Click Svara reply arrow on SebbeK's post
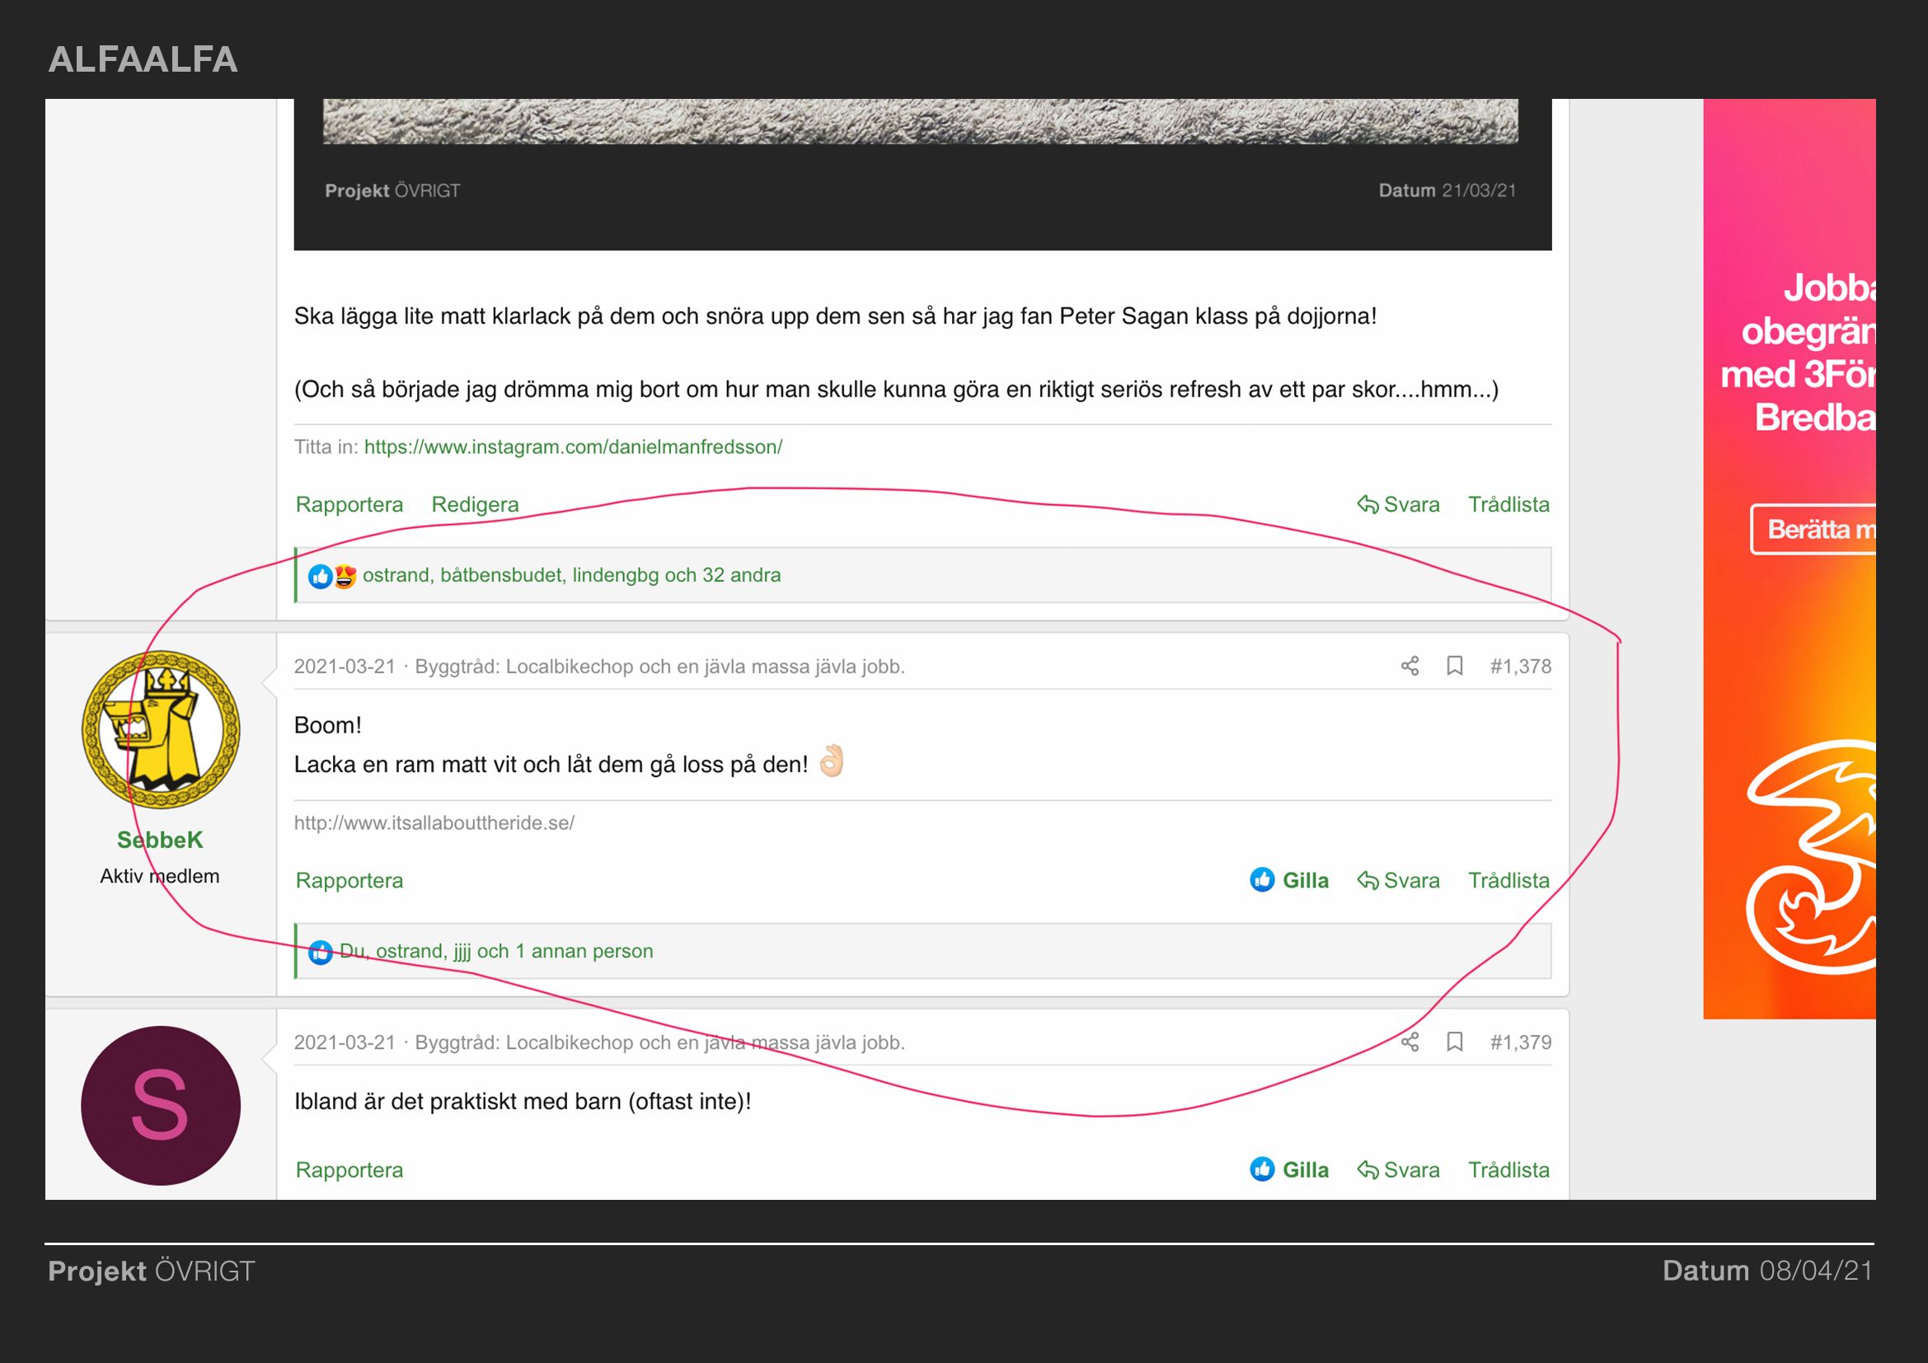 point(1398,880)
